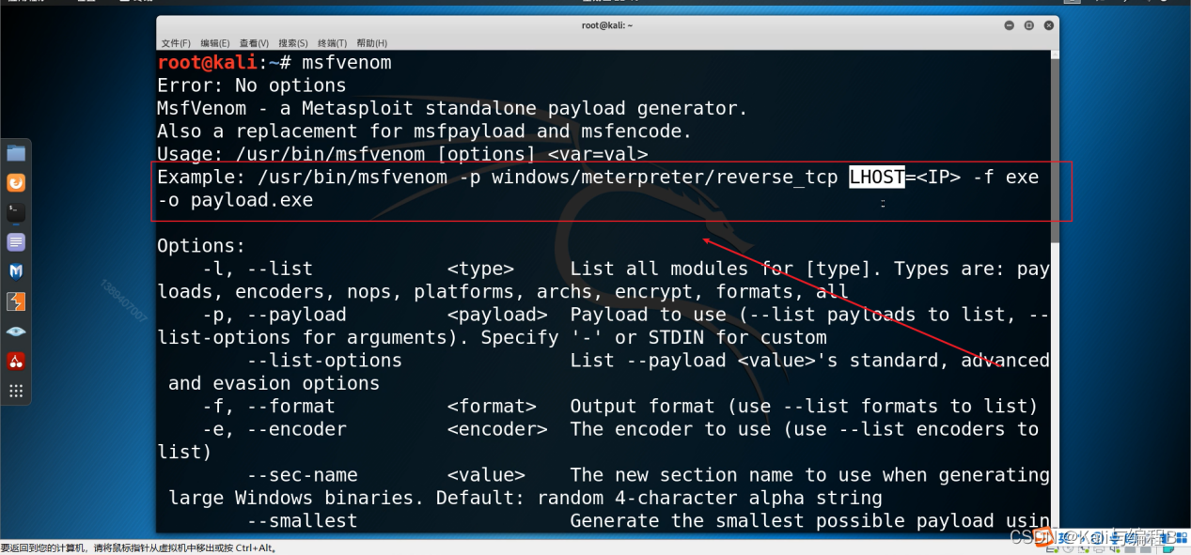This screenshot has width=1191, height=555.
Task: Minimize the root@kali terminal window
Action: click(1009, 25)
